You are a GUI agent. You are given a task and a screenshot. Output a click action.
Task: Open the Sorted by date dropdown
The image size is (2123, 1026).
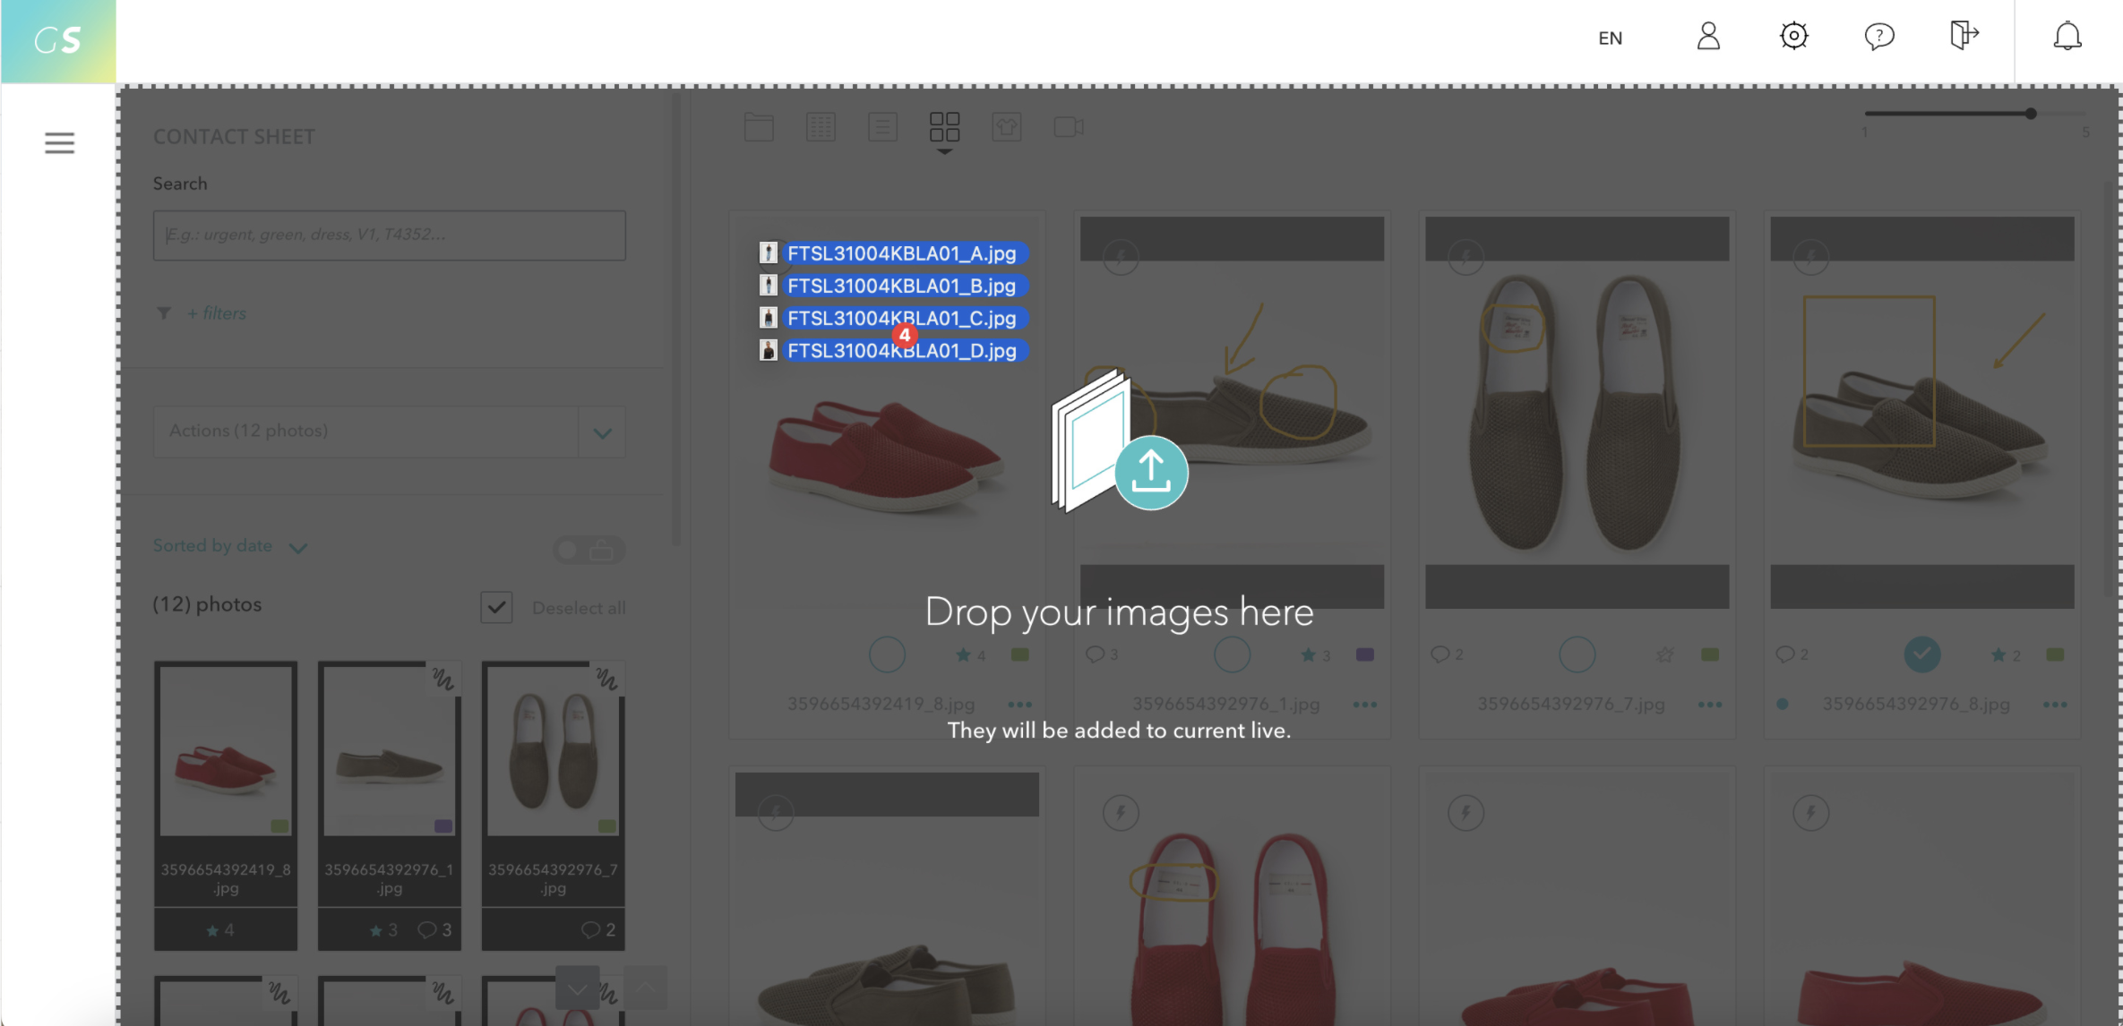pos(229,546)
